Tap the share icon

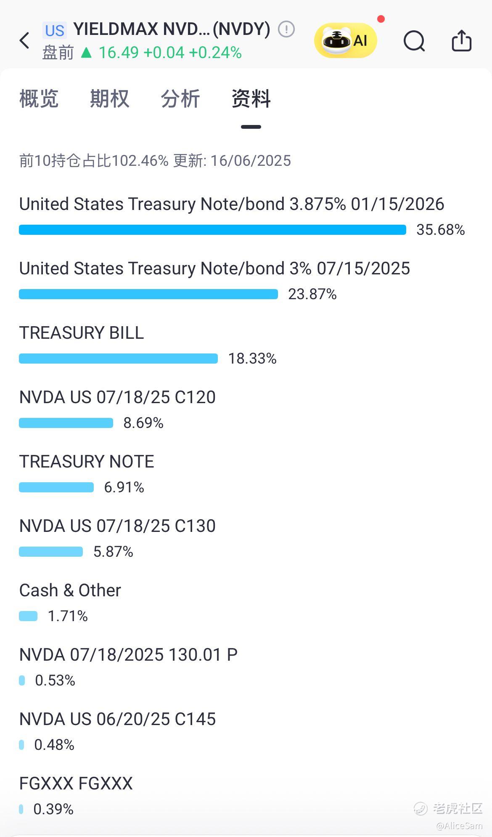pyautogui.click(x=461, y=40)
